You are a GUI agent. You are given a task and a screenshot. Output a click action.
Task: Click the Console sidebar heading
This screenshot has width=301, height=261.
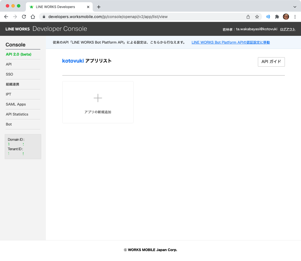tap(16, 45)
